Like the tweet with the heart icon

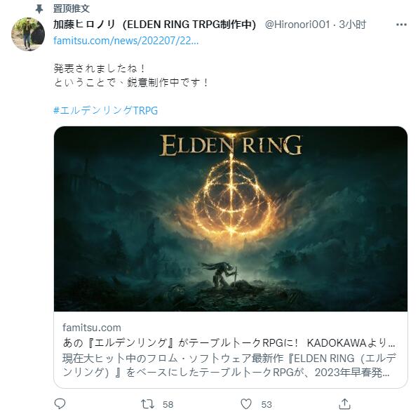(245, 404)
